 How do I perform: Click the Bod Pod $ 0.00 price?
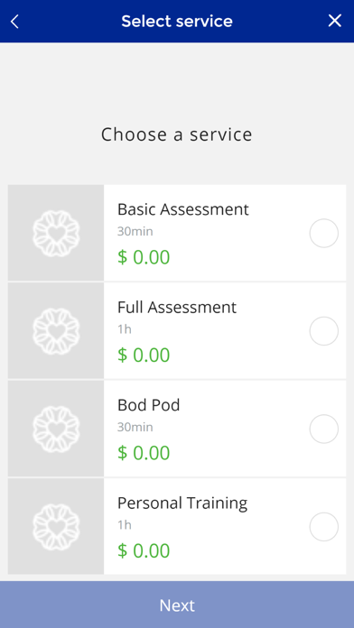144,453
